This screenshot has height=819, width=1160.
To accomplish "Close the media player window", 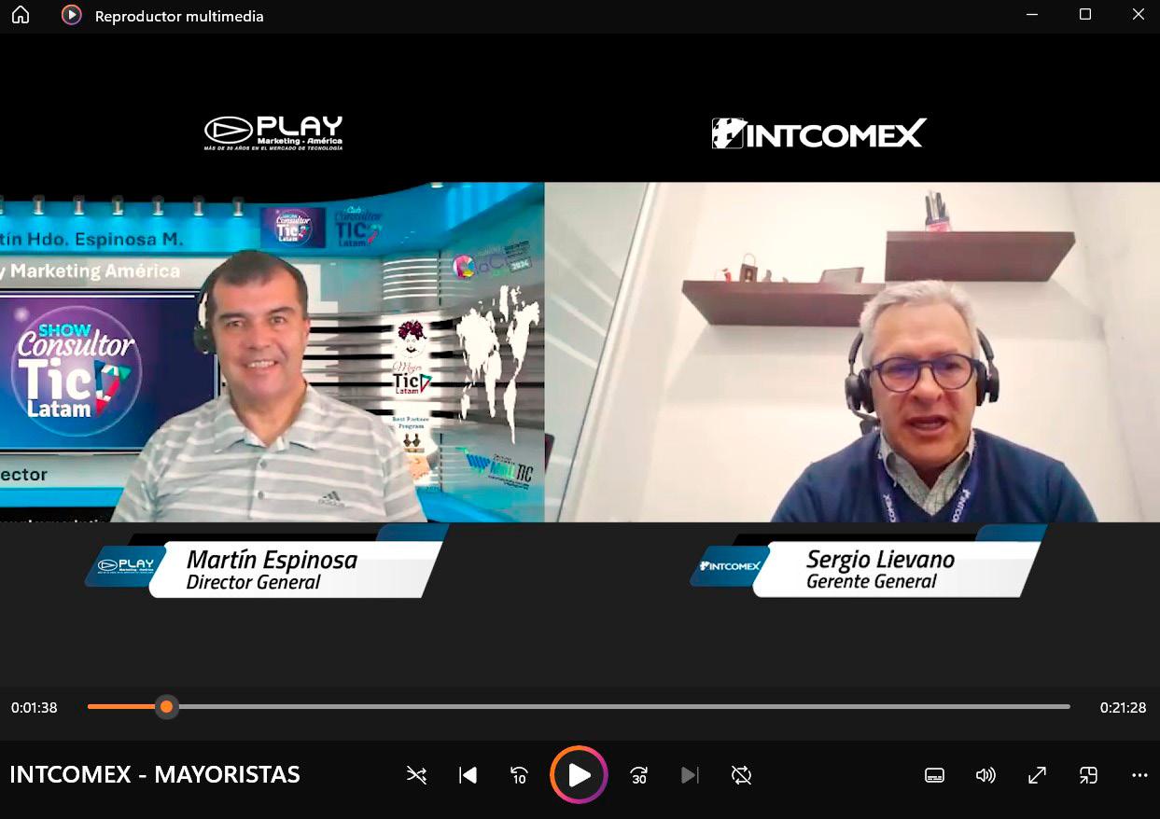I will point(1138,15).
